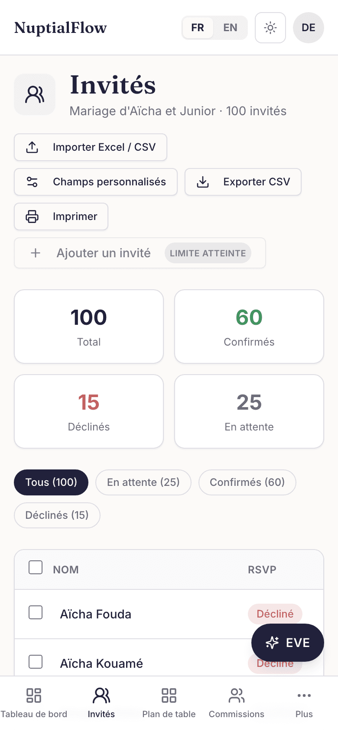Filter list by En attente (25)

coord(143,482)
